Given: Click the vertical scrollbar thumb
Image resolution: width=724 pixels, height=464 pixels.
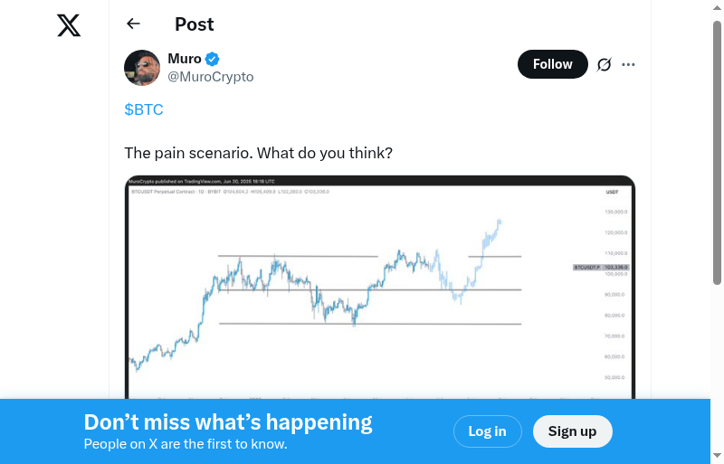Looking at the screenshot, I should (x=717, y=154).
